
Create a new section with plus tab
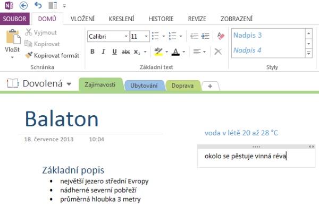click(210, 86)
